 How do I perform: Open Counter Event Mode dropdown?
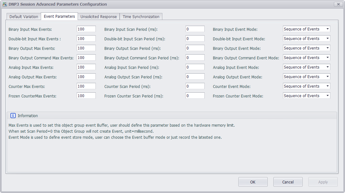(x=306, y=86)
